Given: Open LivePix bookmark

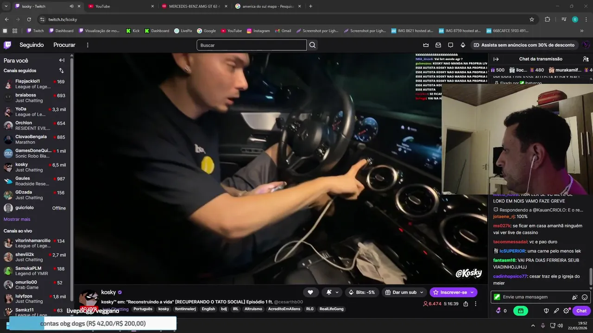Looking at the screenshot, I should 183,31.
